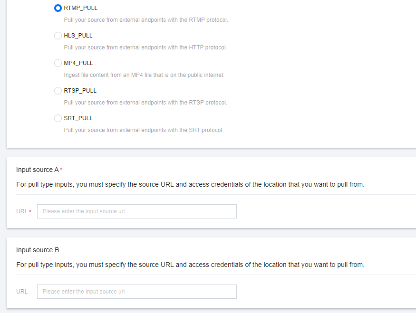Click the SRT_PULL label text
Image resolution: width=416 pixels, height=313 pixels.
click(x=78, y=118)
